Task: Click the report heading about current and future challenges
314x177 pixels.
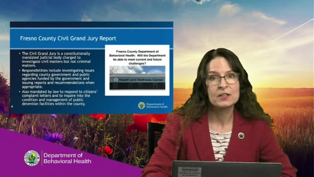Action: (137, 58)
